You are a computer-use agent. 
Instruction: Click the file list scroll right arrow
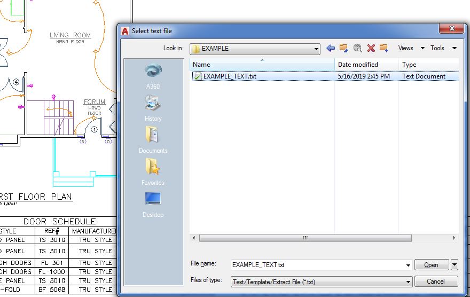(x=455, y=238)
